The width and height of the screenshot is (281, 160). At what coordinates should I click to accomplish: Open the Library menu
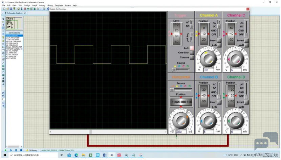(x=50, y=5)
